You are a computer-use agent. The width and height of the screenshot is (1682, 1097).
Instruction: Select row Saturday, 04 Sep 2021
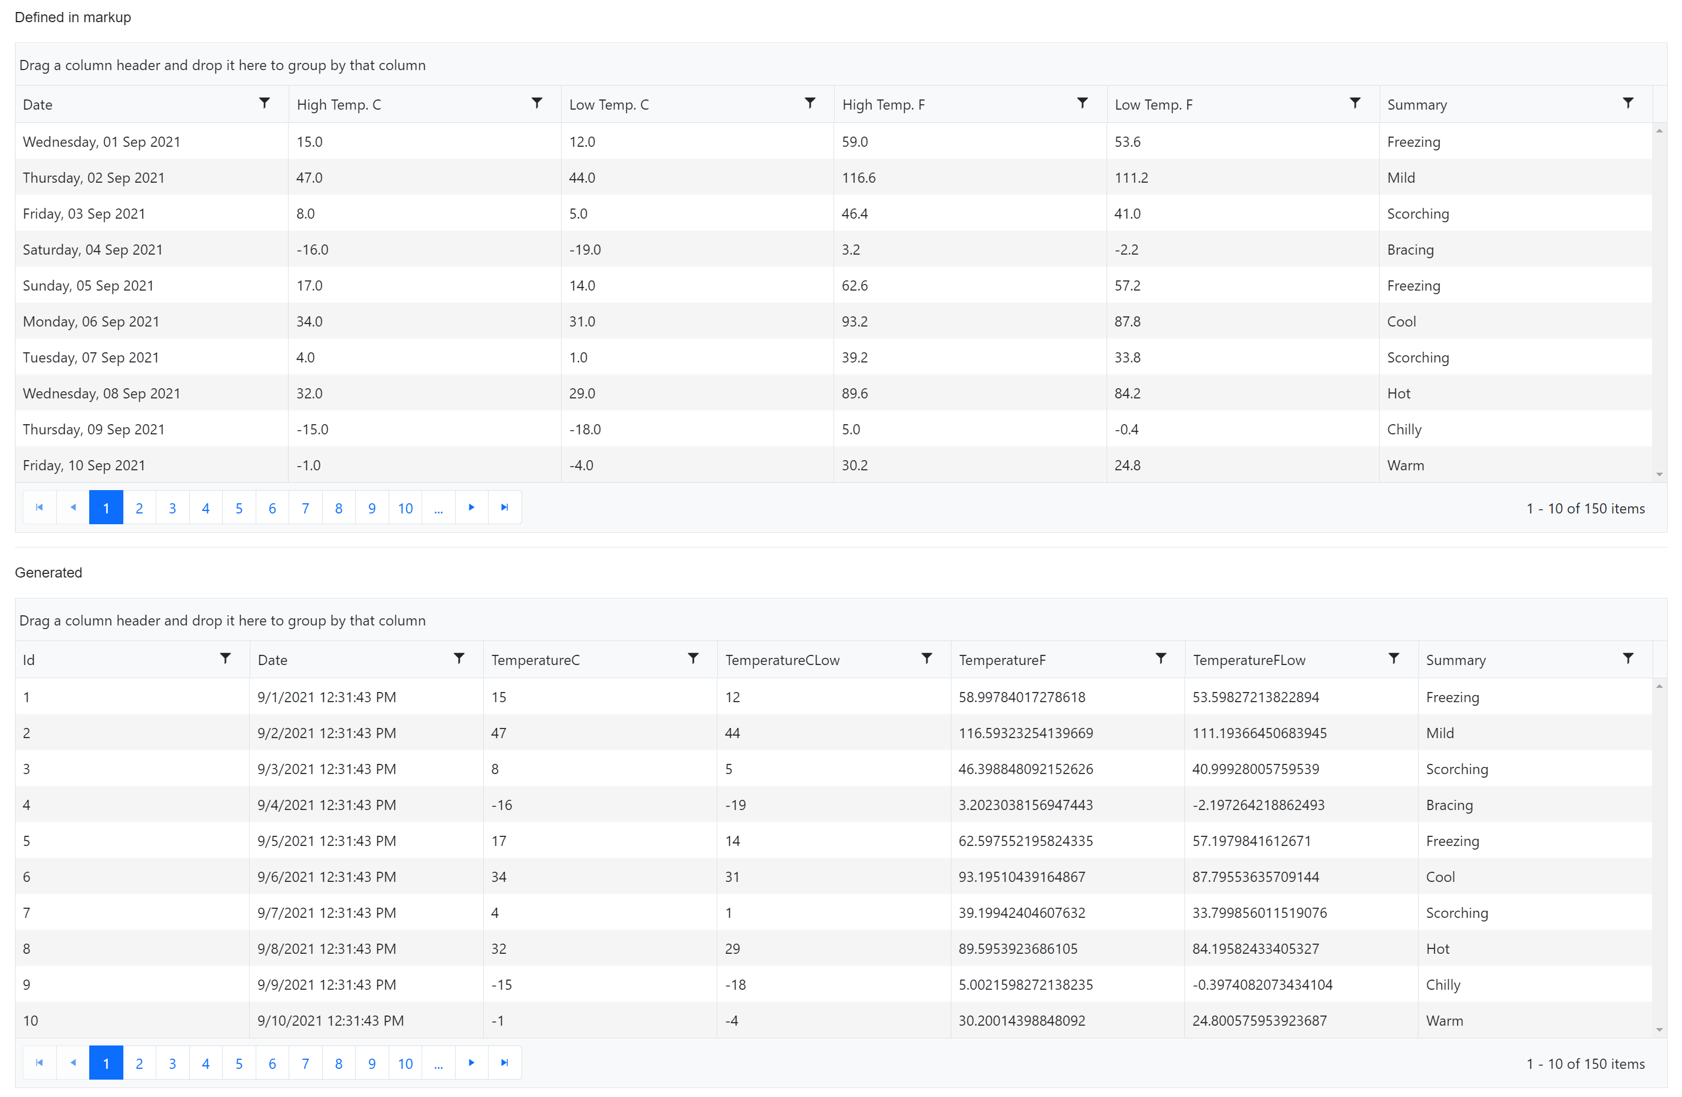tap(834, 249)
